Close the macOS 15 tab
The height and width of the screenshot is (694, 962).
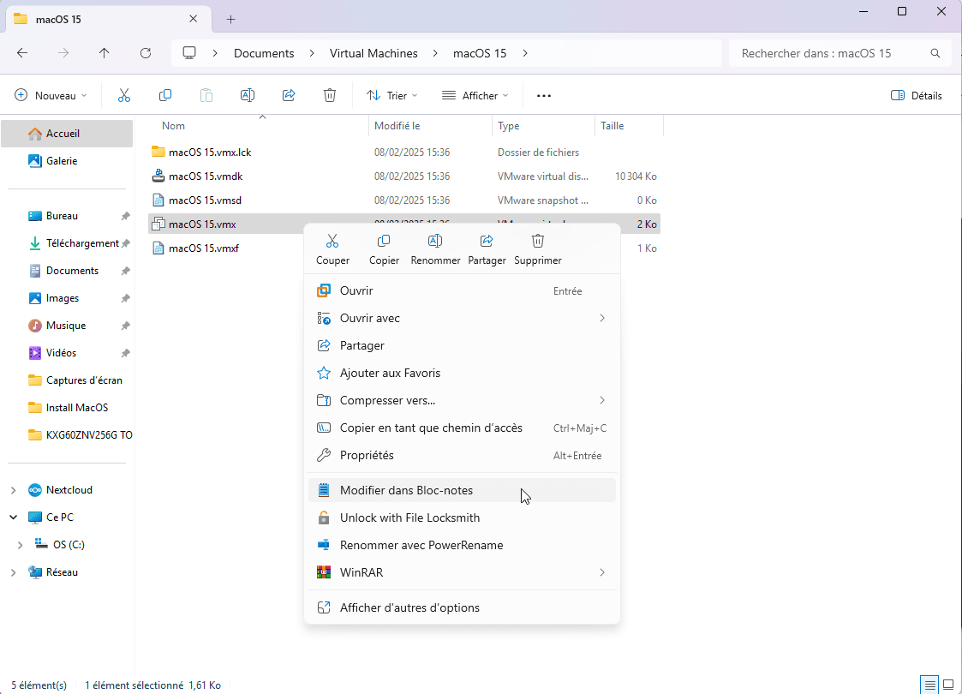(x=194, y=19)
